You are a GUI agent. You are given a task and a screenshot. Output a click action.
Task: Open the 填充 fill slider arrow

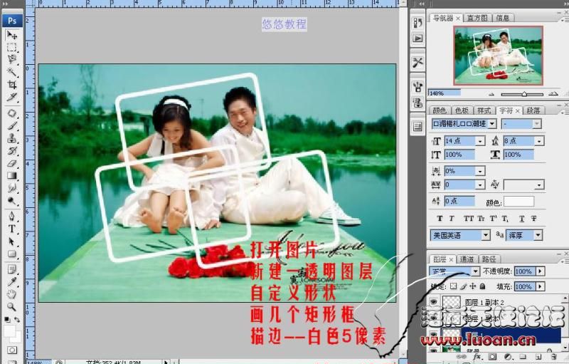541,286
